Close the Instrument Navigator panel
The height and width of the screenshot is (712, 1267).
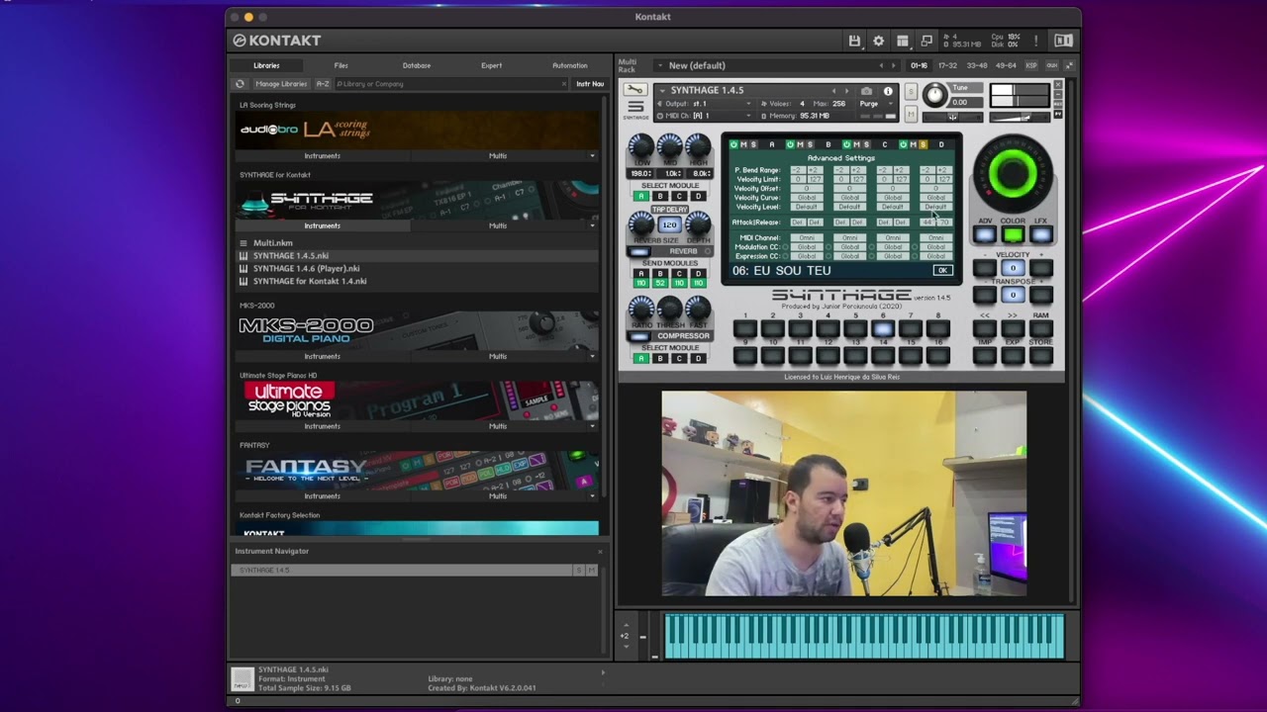[599, 551]
